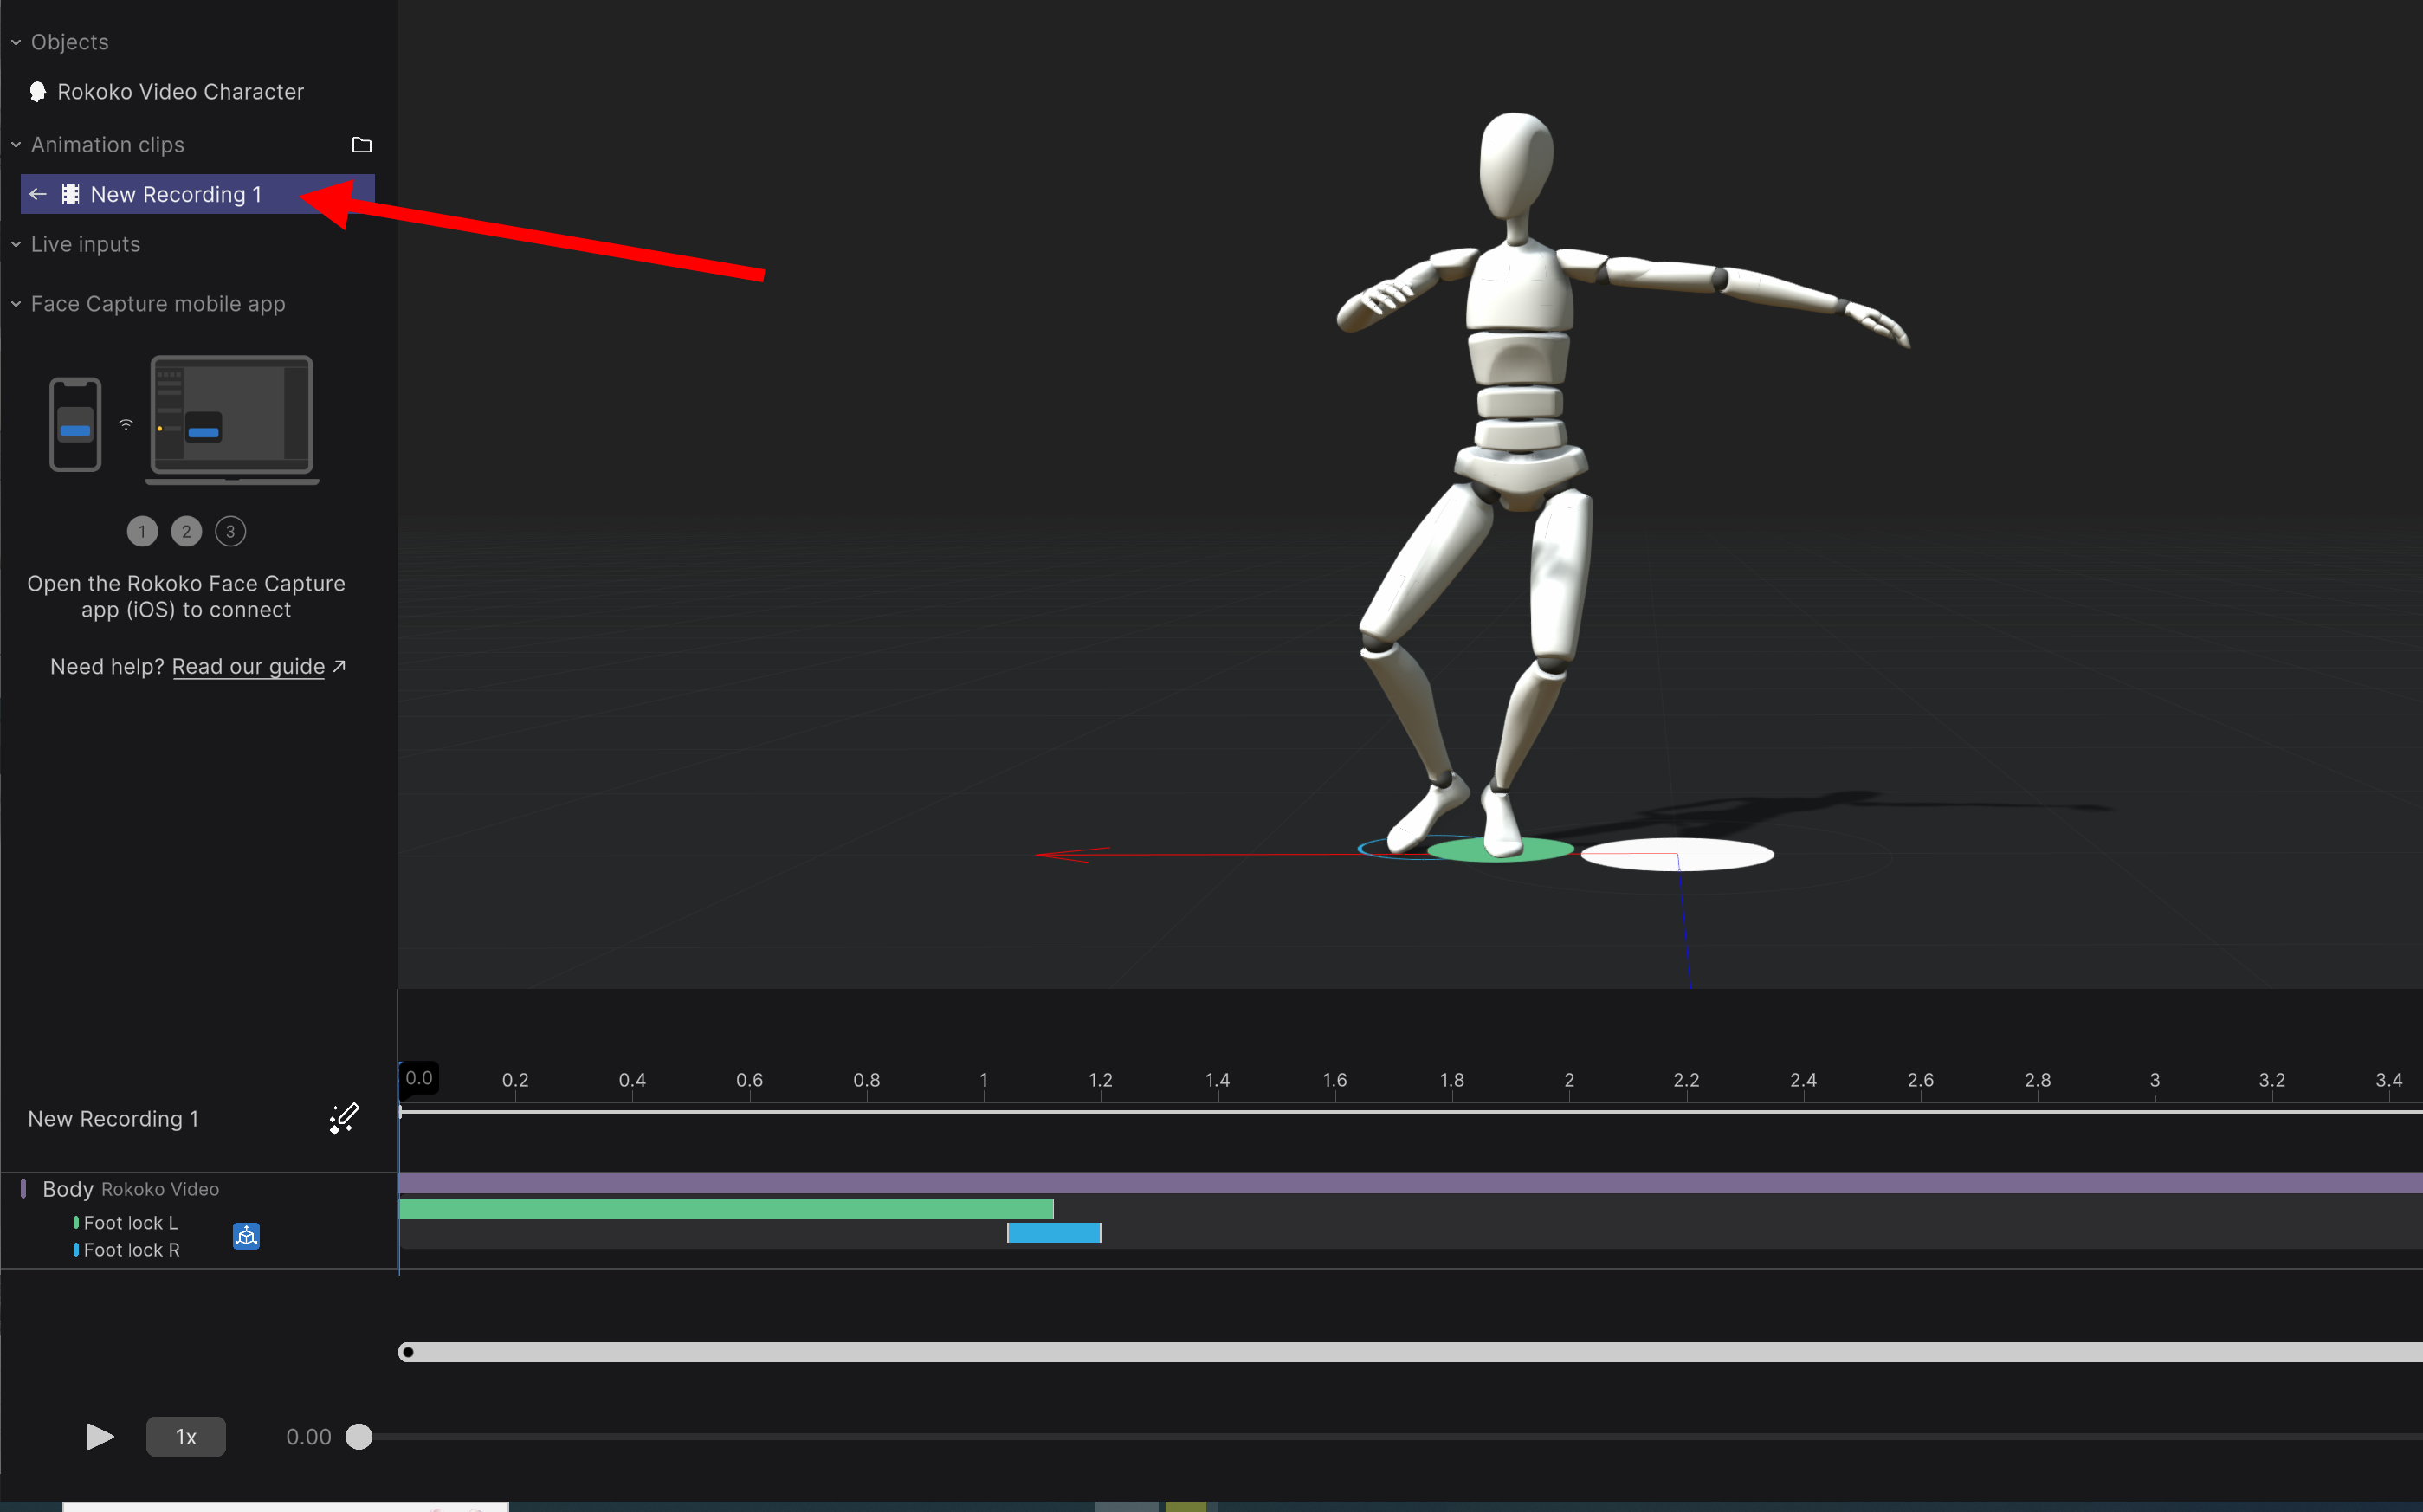Select step 3 circle in Face Capture guide

tap(230, 531)
